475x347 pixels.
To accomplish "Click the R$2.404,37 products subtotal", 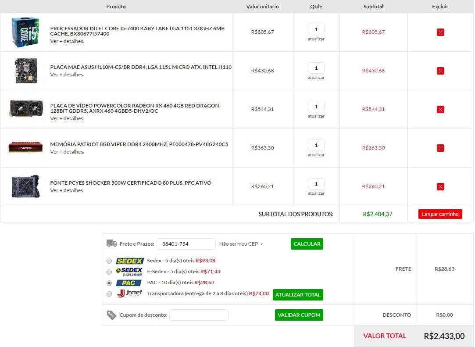I will [378, 214].
